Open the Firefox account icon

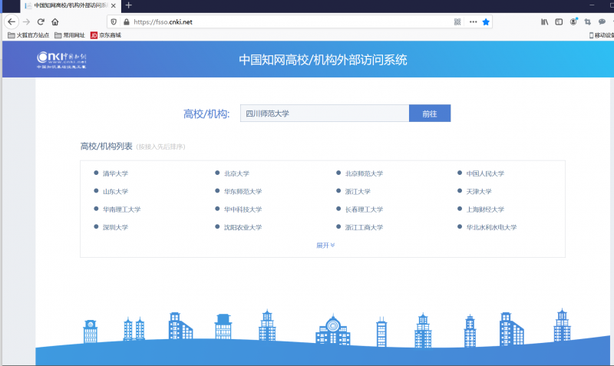(573, 22)
